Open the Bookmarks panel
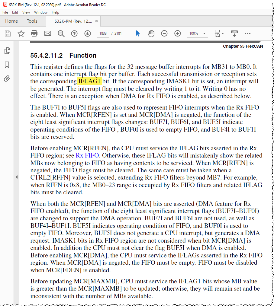Image resolution: width=274 pixels, height=306 pixels. pyautogui.click(x=7, y=65)
